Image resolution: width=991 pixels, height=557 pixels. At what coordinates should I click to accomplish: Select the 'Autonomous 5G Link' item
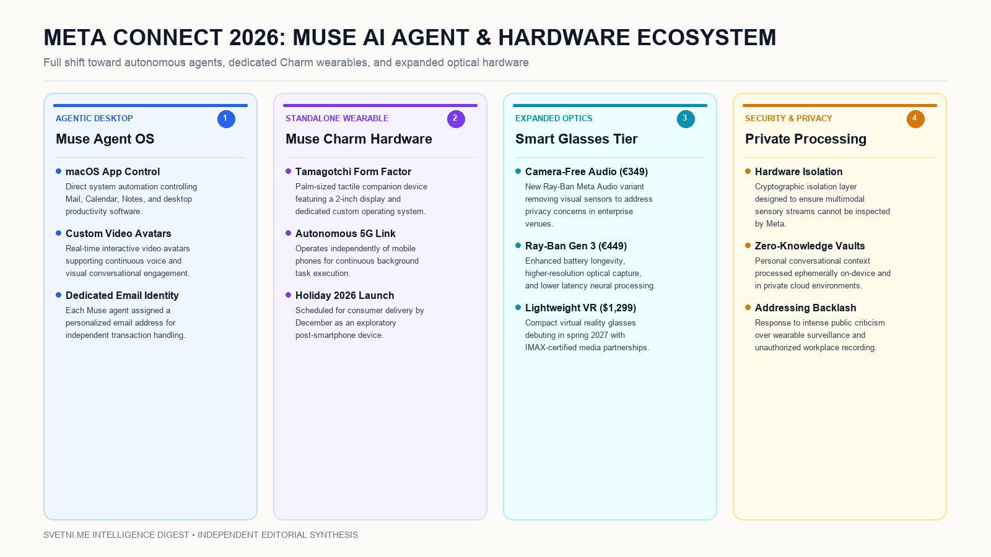[x=345, y=233]
